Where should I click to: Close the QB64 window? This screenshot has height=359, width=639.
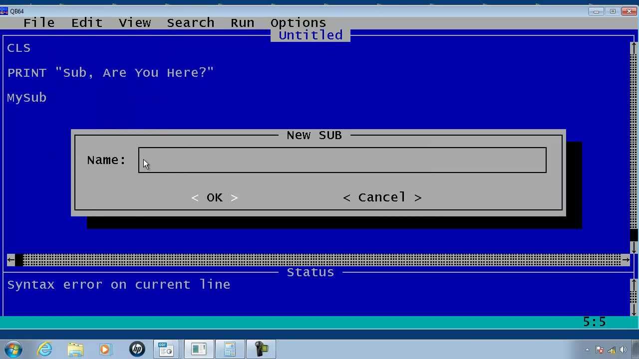pos(629,11)
